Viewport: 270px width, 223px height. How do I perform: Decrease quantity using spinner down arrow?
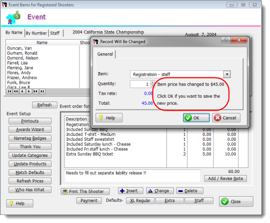click(152, 85)
